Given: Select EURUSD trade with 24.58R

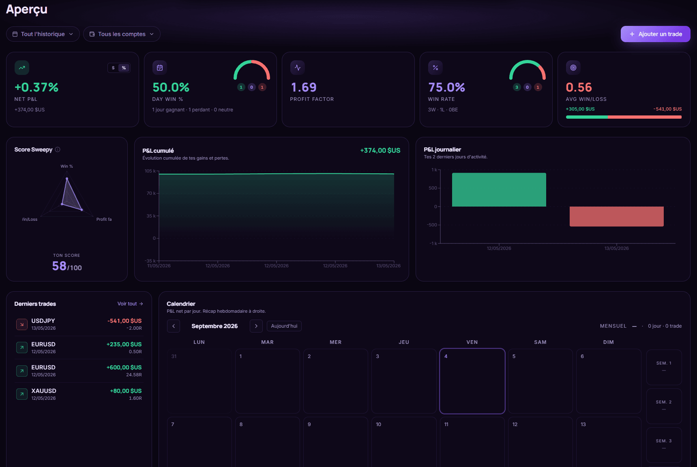Looking at the screenshot, I should click(x=79, y=371).
